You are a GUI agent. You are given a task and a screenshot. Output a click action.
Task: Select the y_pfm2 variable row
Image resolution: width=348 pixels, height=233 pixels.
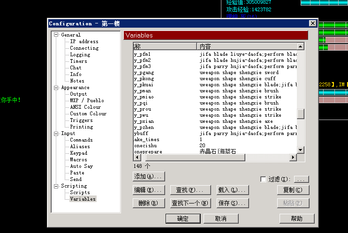215,60
